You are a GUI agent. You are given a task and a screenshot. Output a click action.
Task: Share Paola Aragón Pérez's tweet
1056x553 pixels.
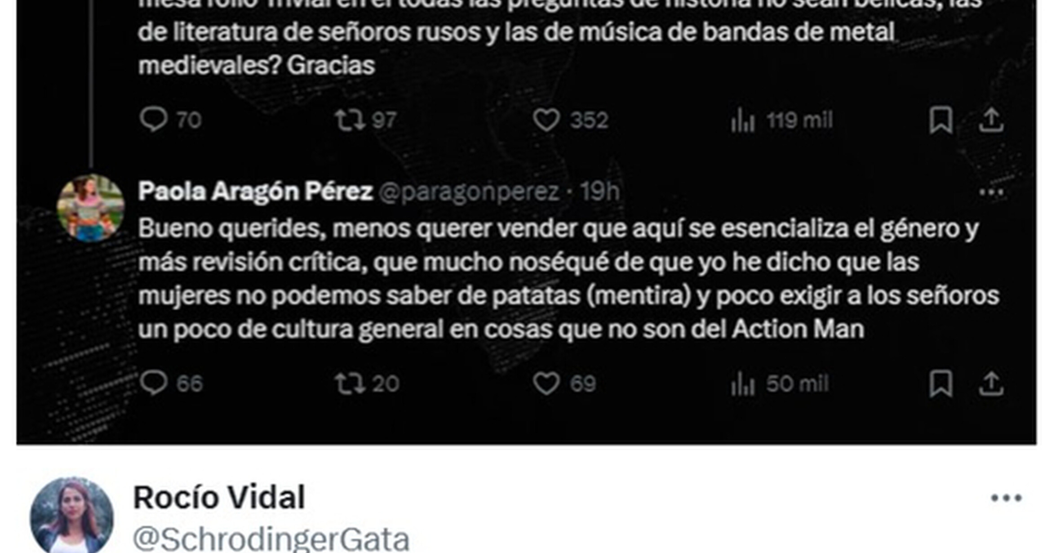click(x=991, y=384)
